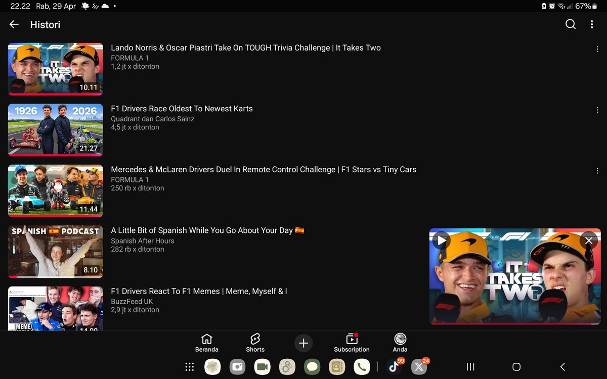This screenshot has height=379, width=607.
Task: Open search in watch history
Action: (571, 24)
